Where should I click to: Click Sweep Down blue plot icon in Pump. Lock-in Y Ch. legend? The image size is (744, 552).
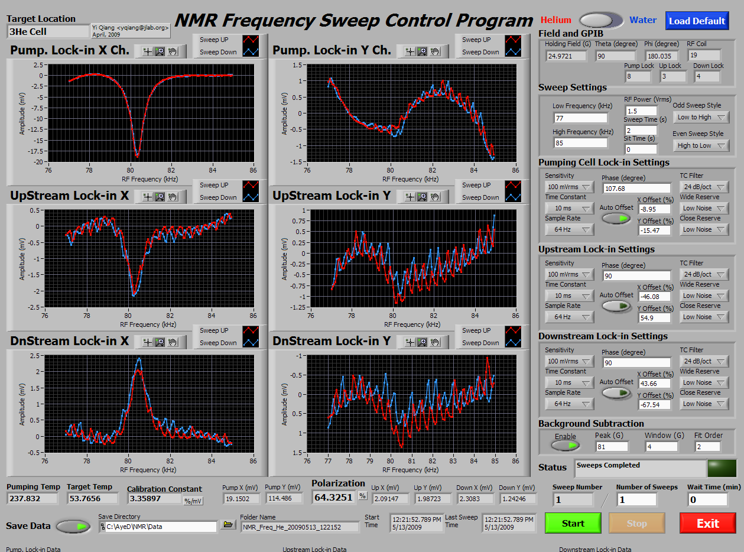tap(512, 51)
